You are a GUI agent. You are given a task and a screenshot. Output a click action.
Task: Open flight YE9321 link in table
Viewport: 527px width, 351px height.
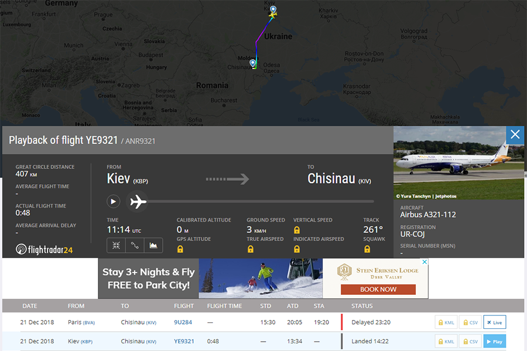[184, 342]
